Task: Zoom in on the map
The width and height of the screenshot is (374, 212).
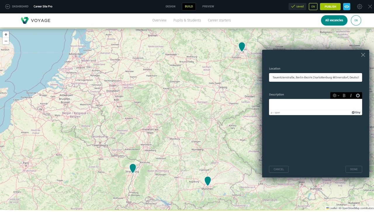Action: 6,34
